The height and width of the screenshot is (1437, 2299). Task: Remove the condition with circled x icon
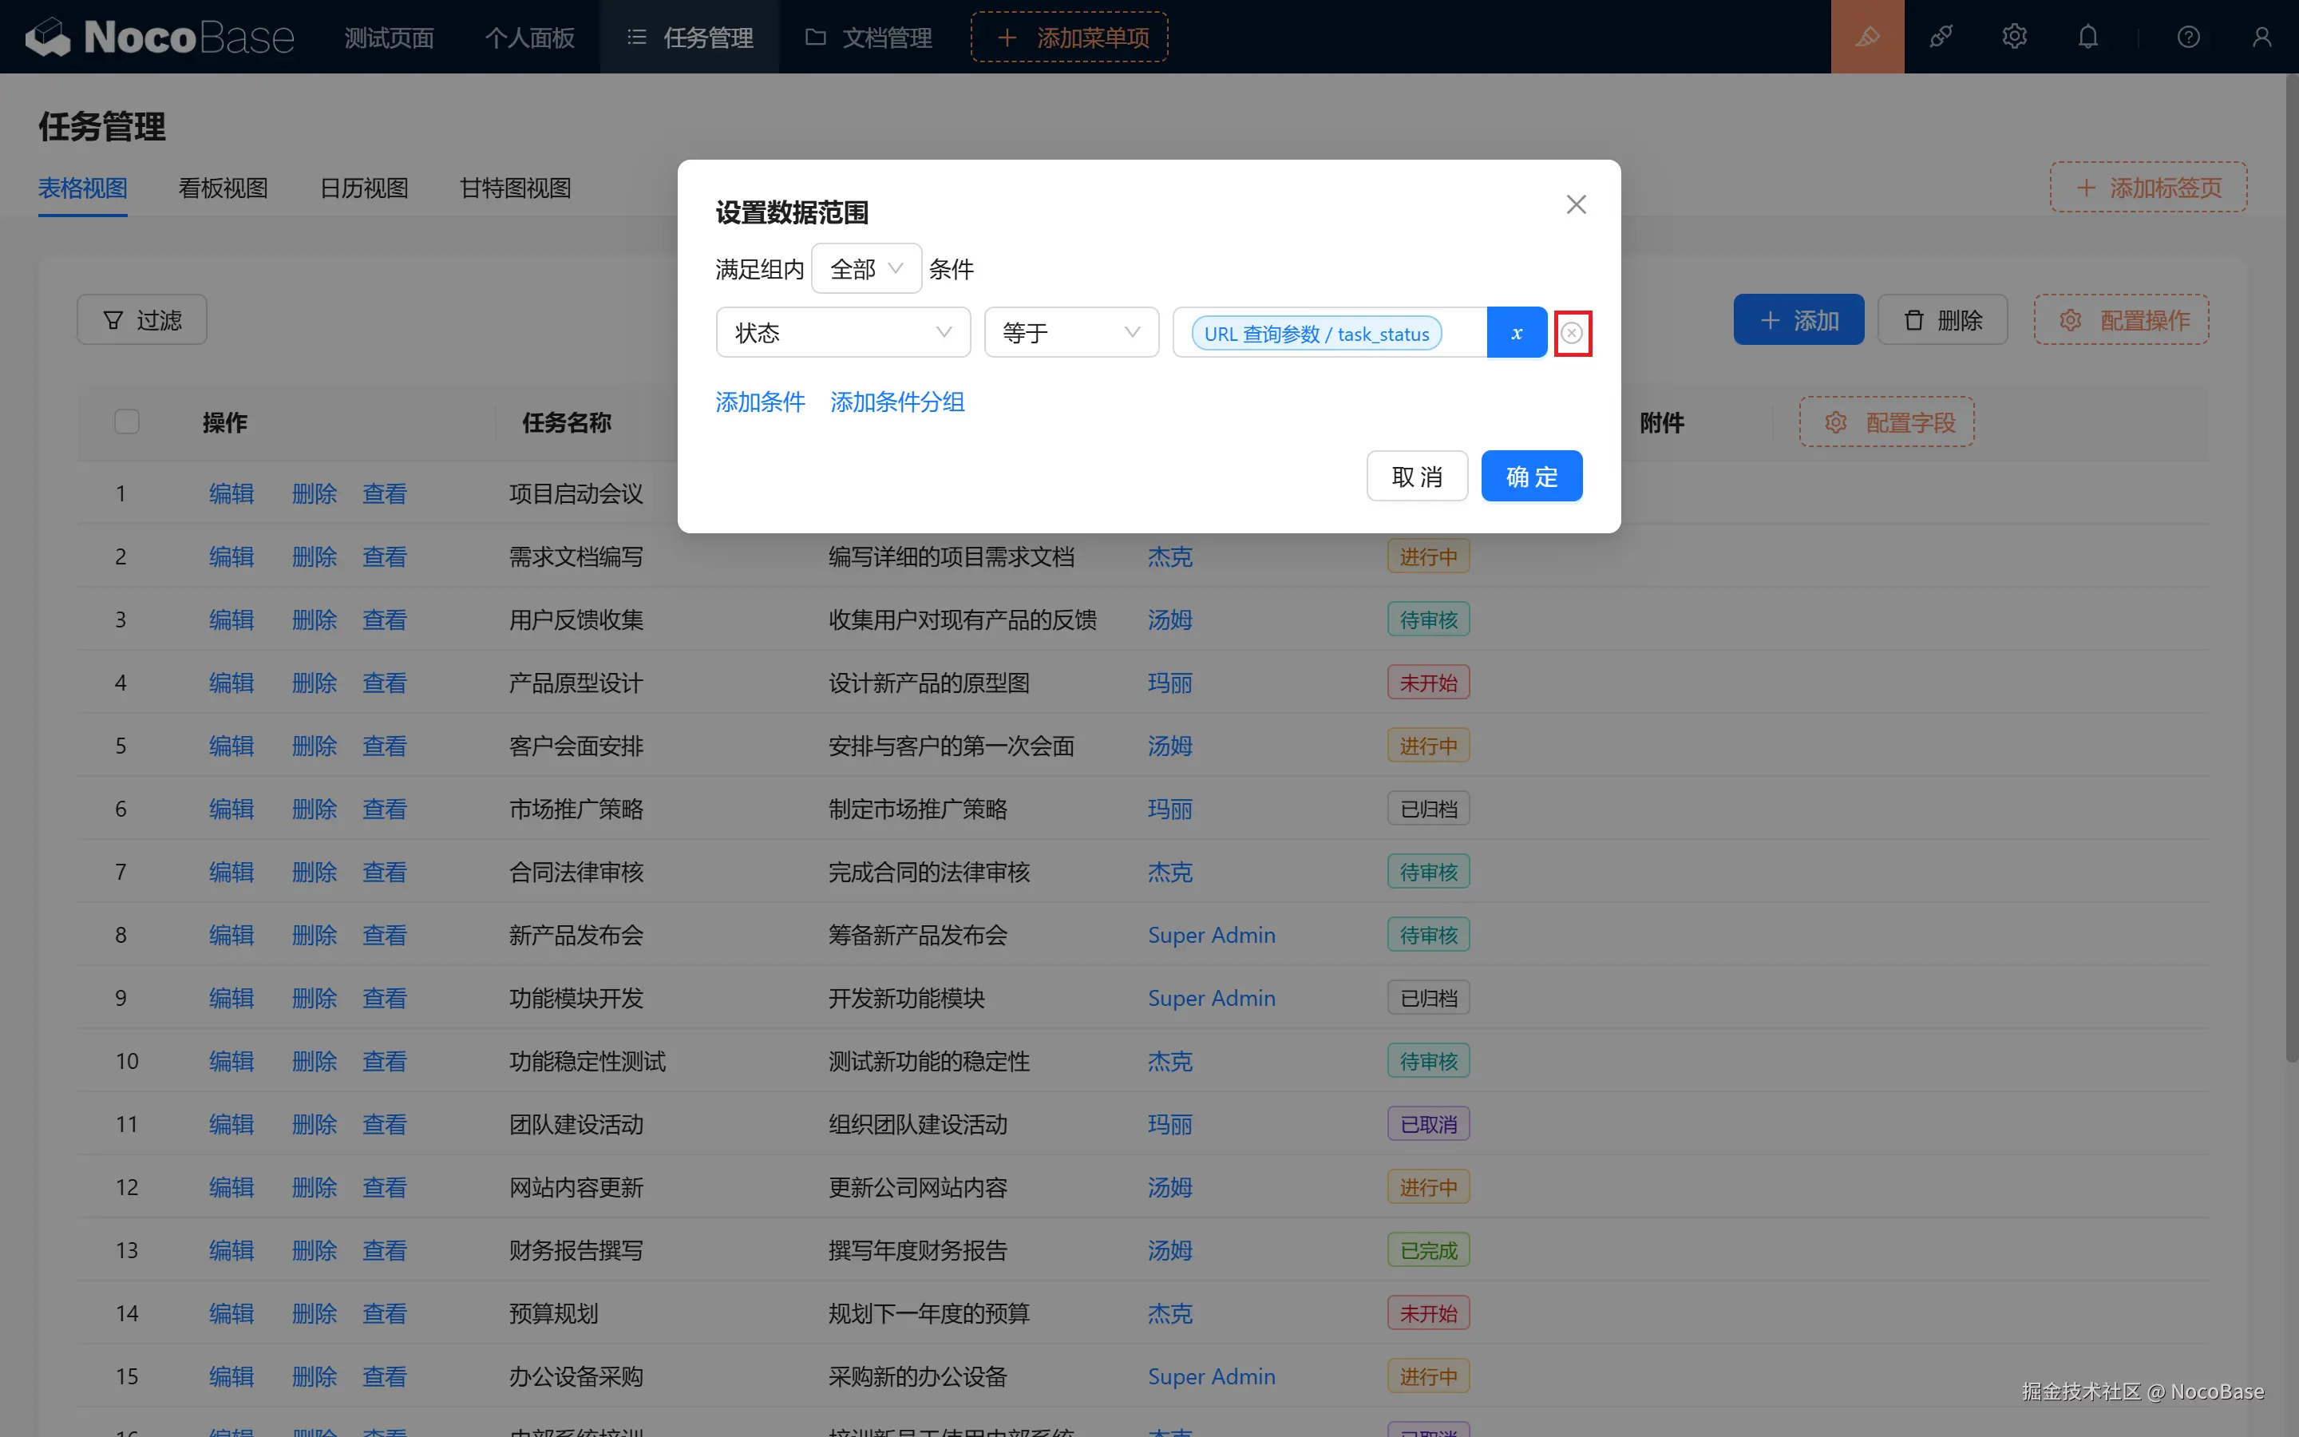[1573, 333]
